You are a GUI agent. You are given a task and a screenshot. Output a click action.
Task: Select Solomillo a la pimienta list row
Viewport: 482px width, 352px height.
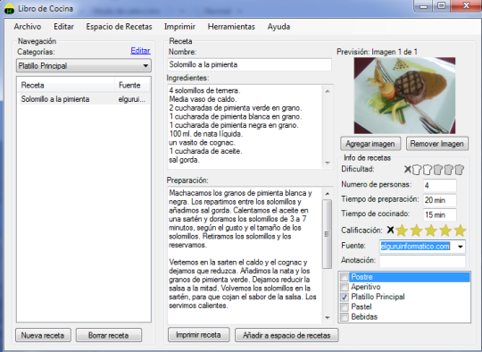point(85,99)
